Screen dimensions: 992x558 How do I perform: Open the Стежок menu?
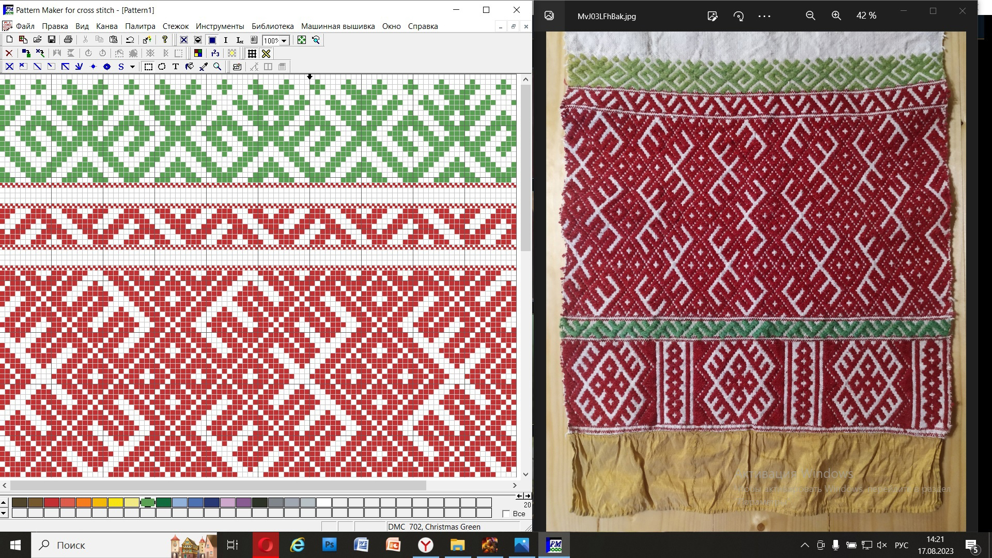tap(176, 26)
